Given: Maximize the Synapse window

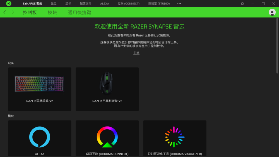Looking at the screenshot, I should point(263,4).
